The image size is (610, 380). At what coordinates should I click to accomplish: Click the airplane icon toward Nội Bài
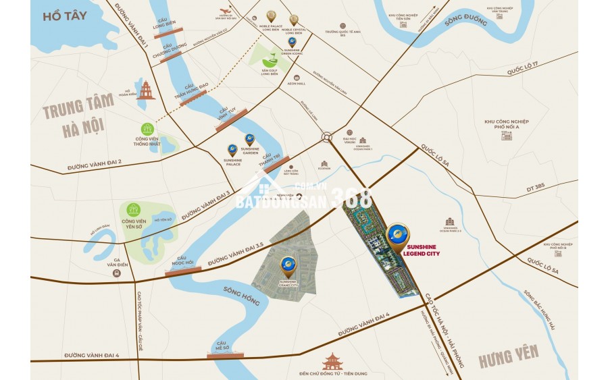click(224, 11)
